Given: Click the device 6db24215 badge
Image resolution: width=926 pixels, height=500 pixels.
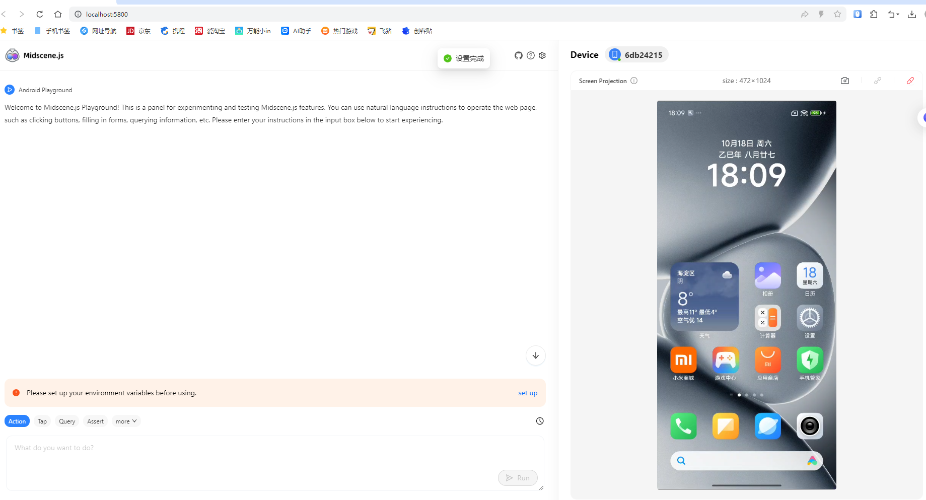Looking at the screenshot, I should (x=636, y=55).
